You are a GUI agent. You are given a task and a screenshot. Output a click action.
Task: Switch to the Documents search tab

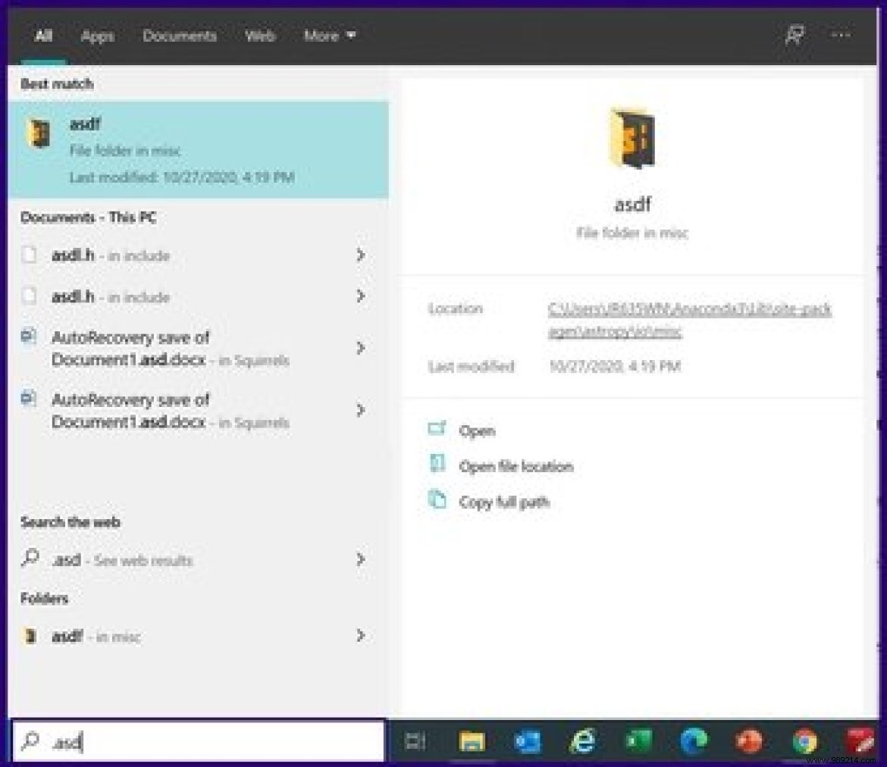point(180,36)
